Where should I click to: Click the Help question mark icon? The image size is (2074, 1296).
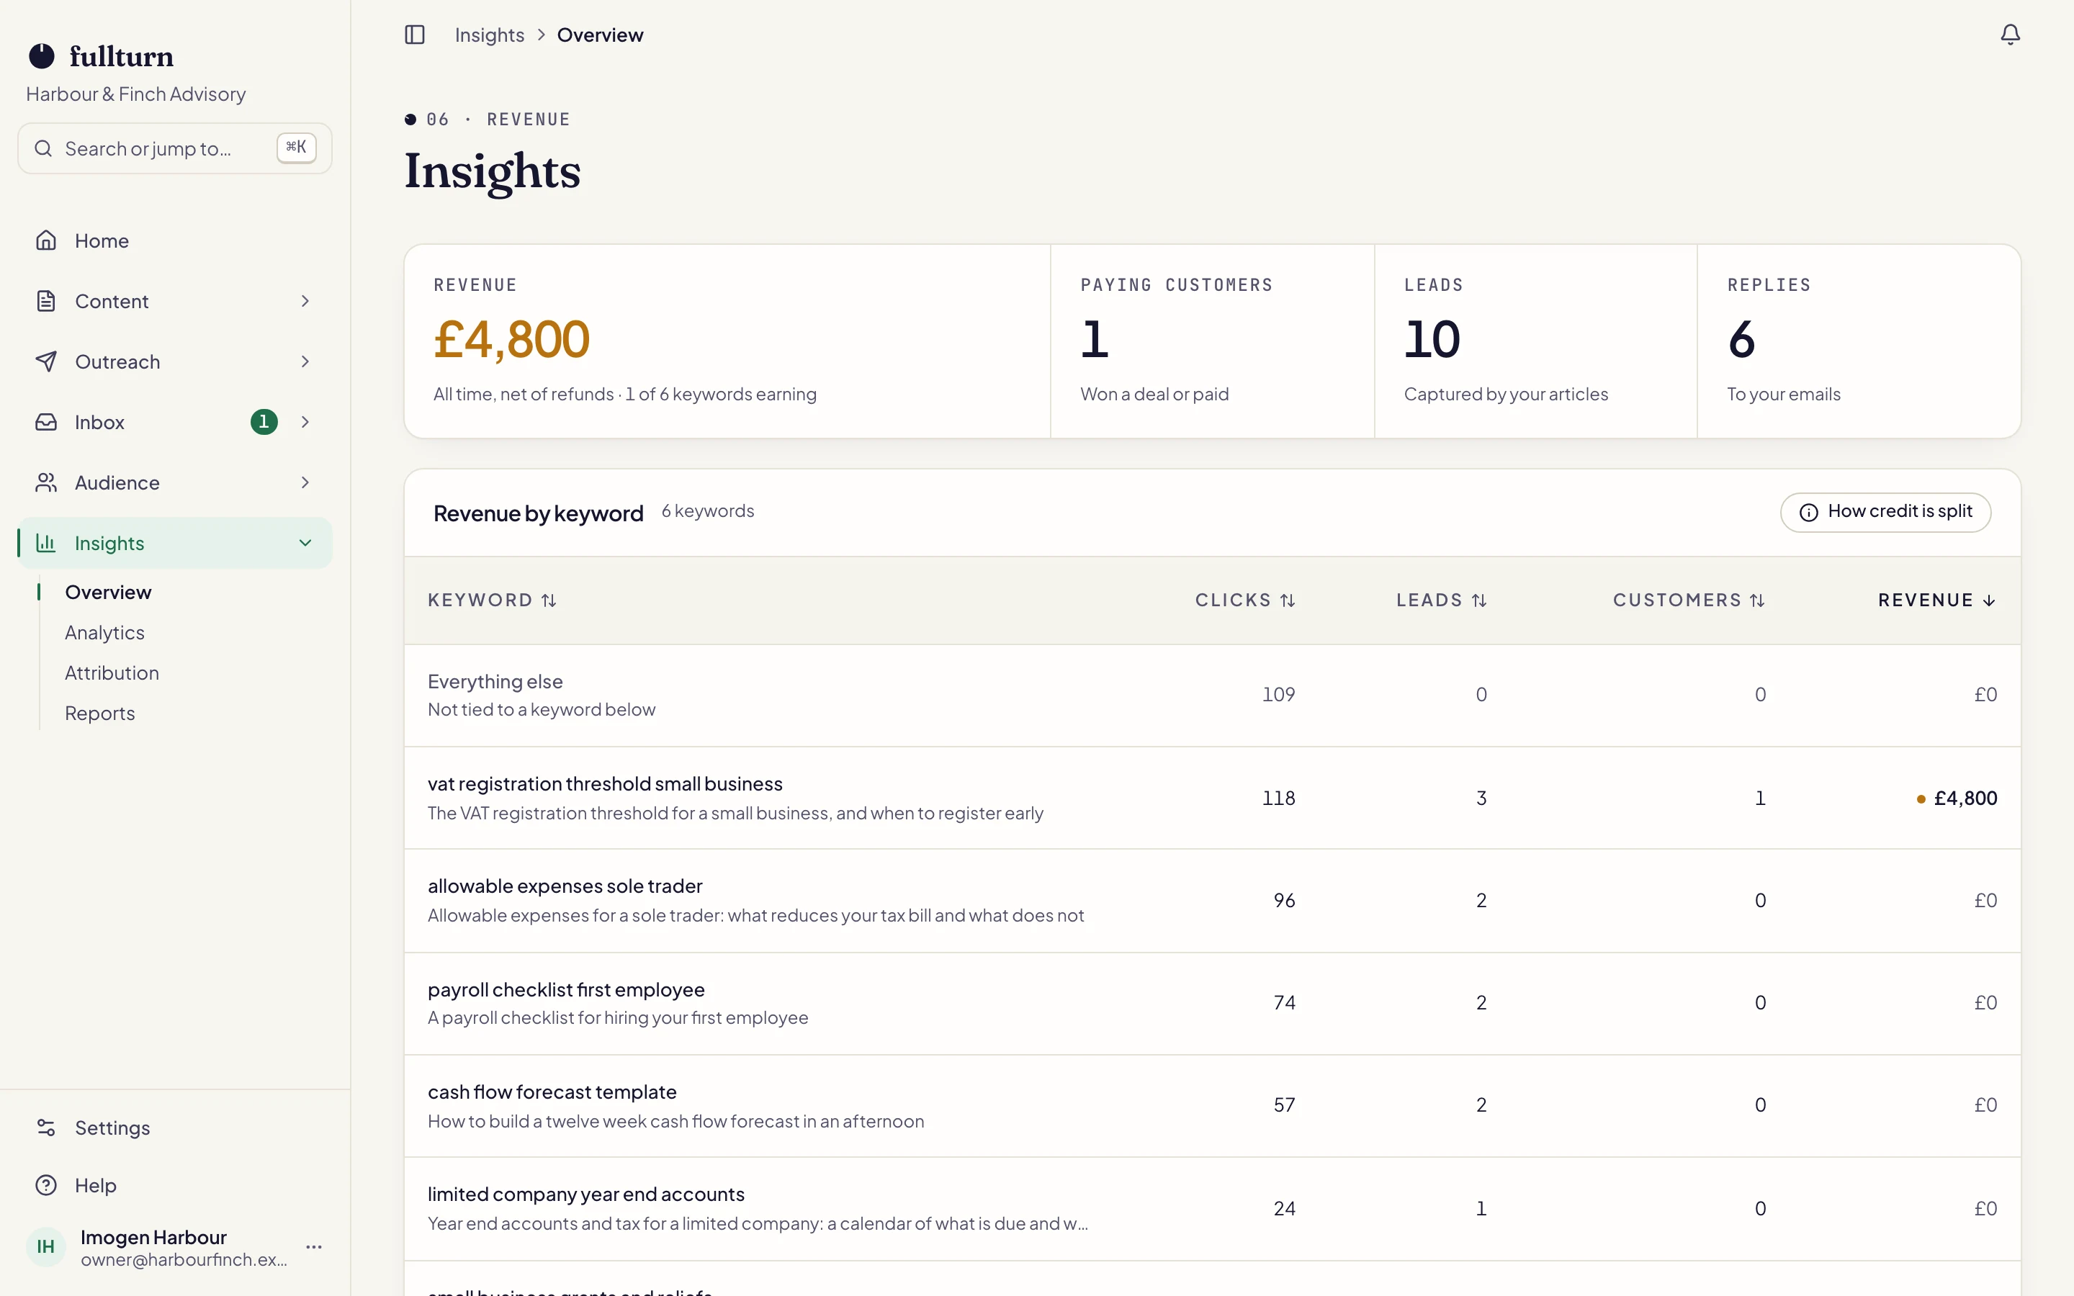click(46, 1184)
